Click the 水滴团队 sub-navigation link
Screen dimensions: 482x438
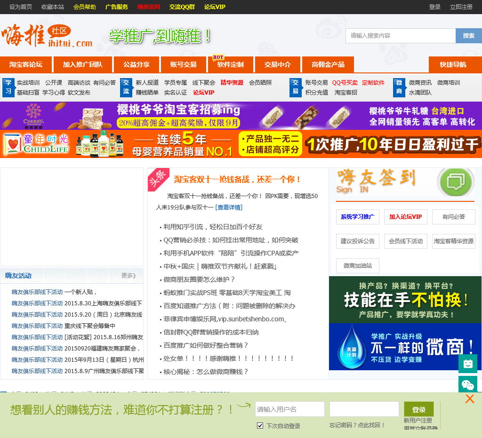tap(420, 93)
